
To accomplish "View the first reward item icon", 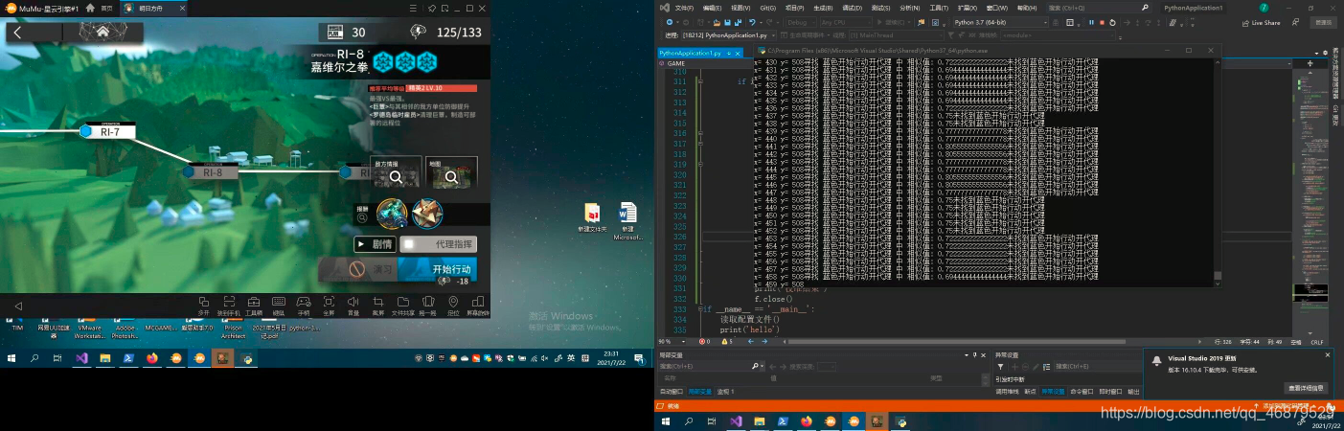I will pyautogui.click(x=391, y=214).
